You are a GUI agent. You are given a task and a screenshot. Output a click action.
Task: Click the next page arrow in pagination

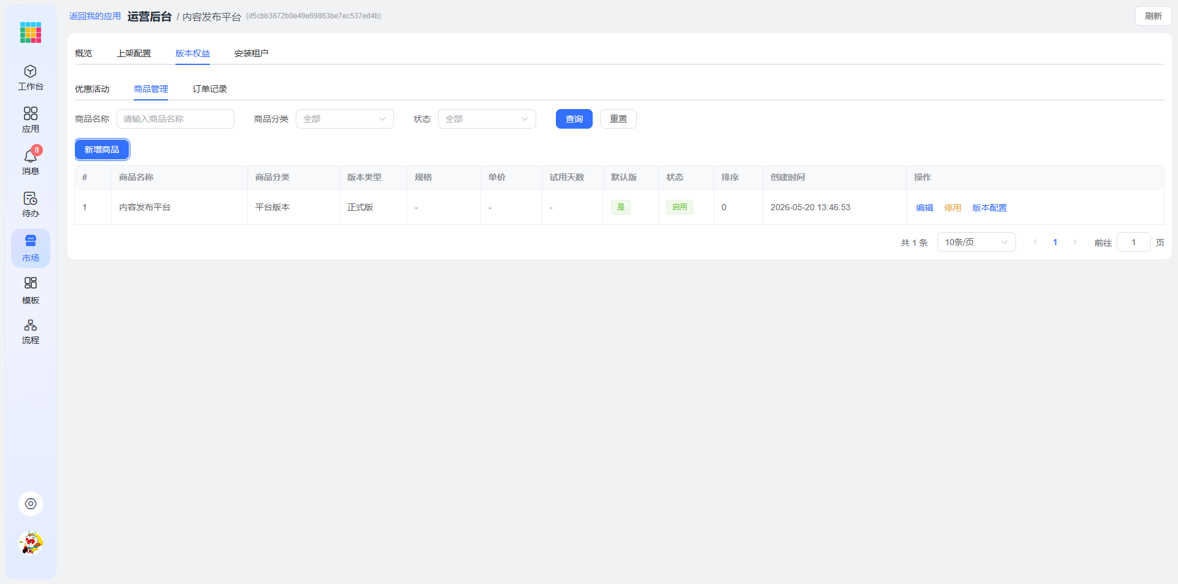(x=1075, y=242)
